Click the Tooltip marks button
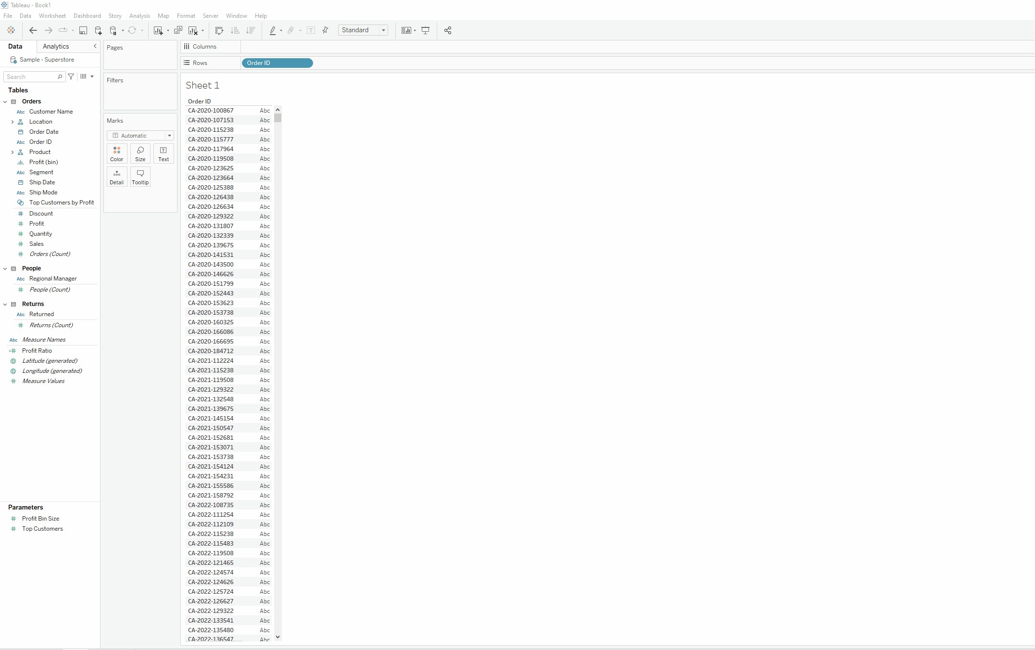1035x650 pixels. click(x=140, y=177)
